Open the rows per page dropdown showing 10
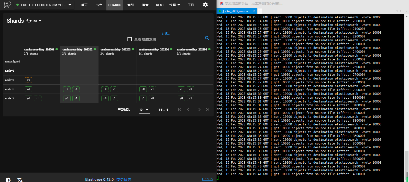Screen dimensions: 409x182 144,110
